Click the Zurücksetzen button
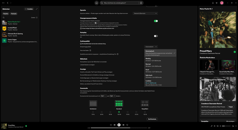 point(152,119)
